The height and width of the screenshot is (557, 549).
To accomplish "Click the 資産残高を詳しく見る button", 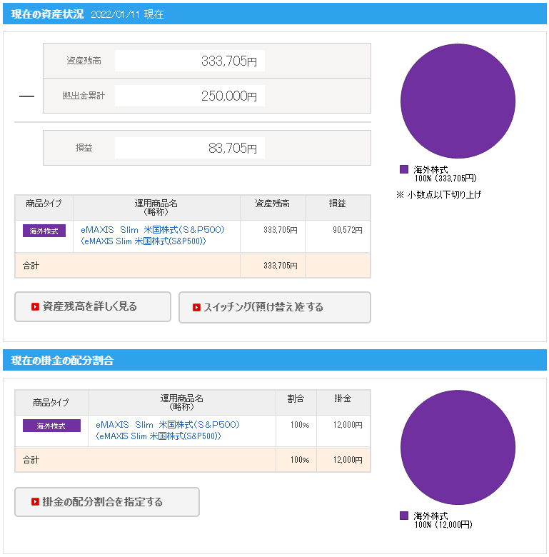I will tap(93, 307).
